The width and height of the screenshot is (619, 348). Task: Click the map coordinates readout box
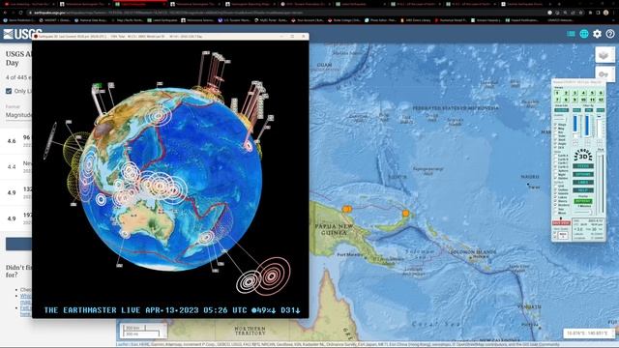[588, 333]
